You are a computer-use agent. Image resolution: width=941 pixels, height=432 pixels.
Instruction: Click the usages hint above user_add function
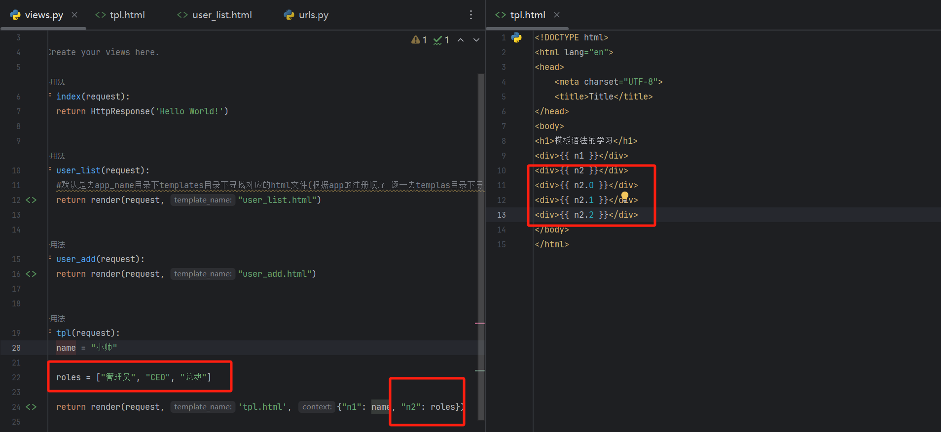coord(58,244)
